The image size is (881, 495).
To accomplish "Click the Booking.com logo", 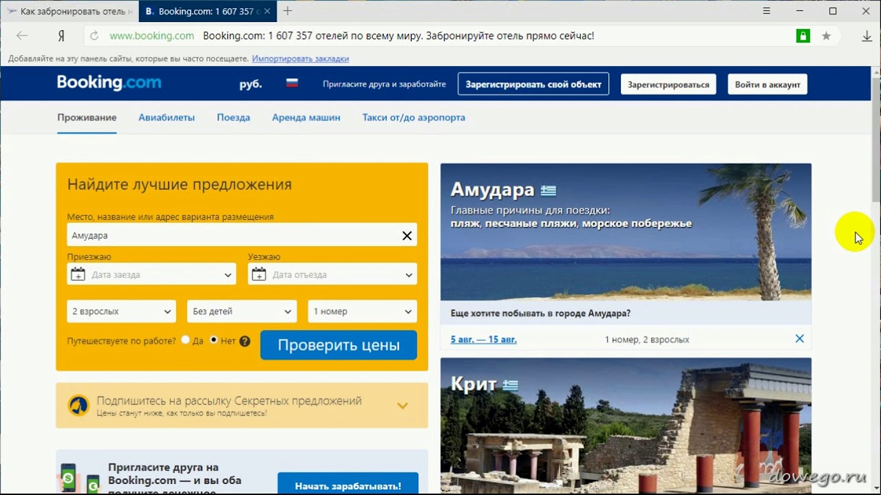I will tap(109, 83).
